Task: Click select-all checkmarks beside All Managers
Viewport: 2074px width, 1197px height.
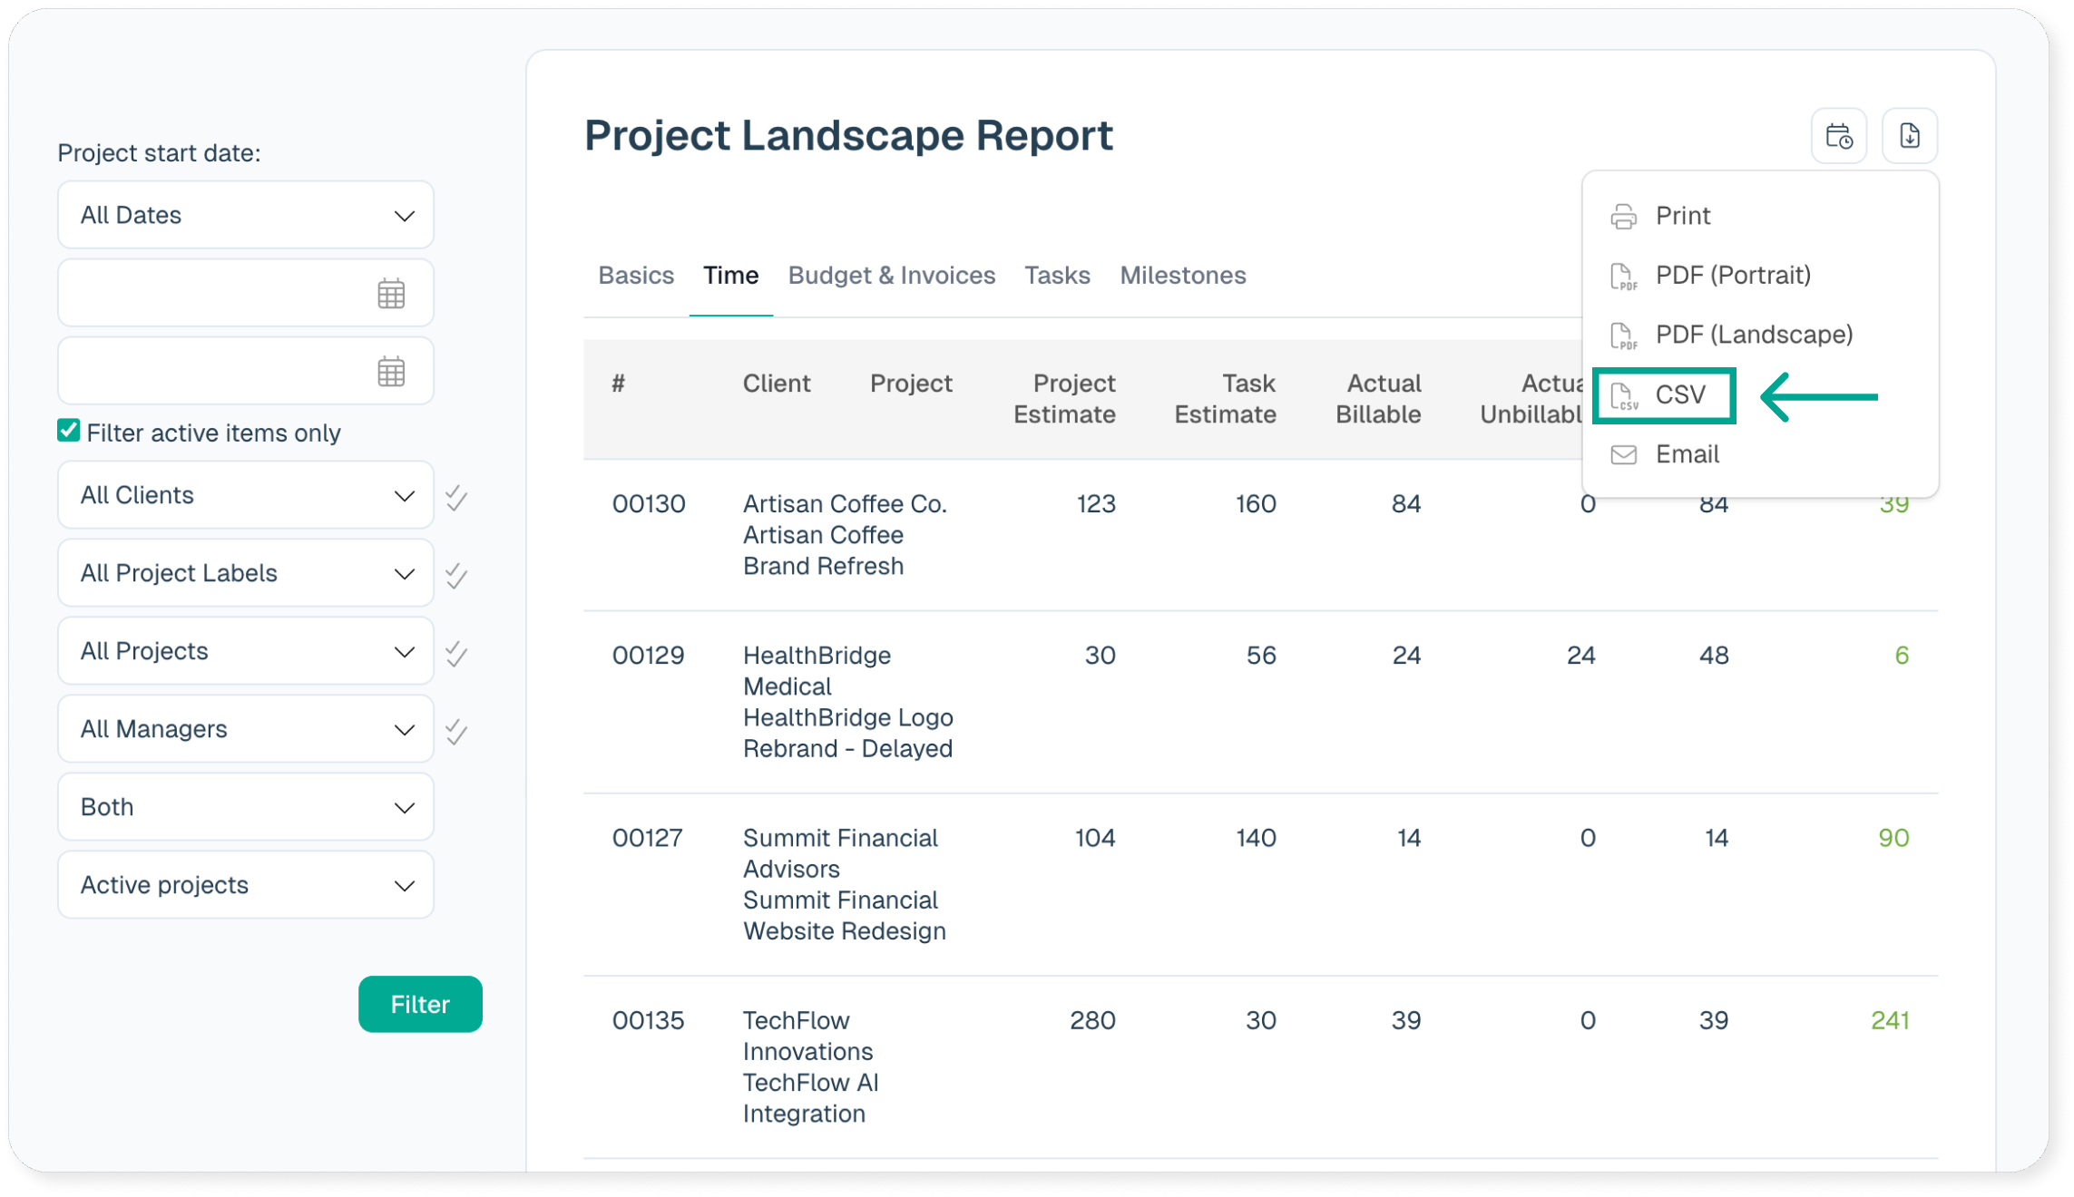Action: [x=456, y=731]
